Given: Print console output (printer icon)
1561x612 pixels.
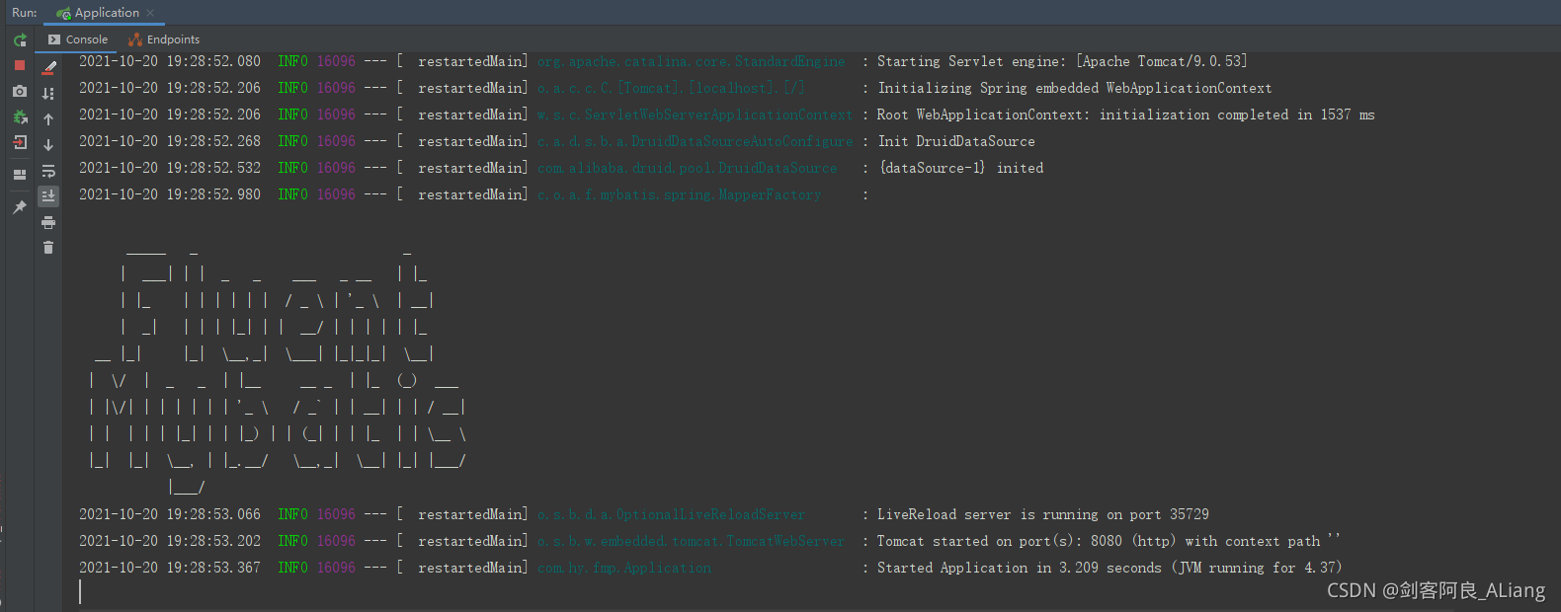Looking at the screenshot, I should [48, 223].
